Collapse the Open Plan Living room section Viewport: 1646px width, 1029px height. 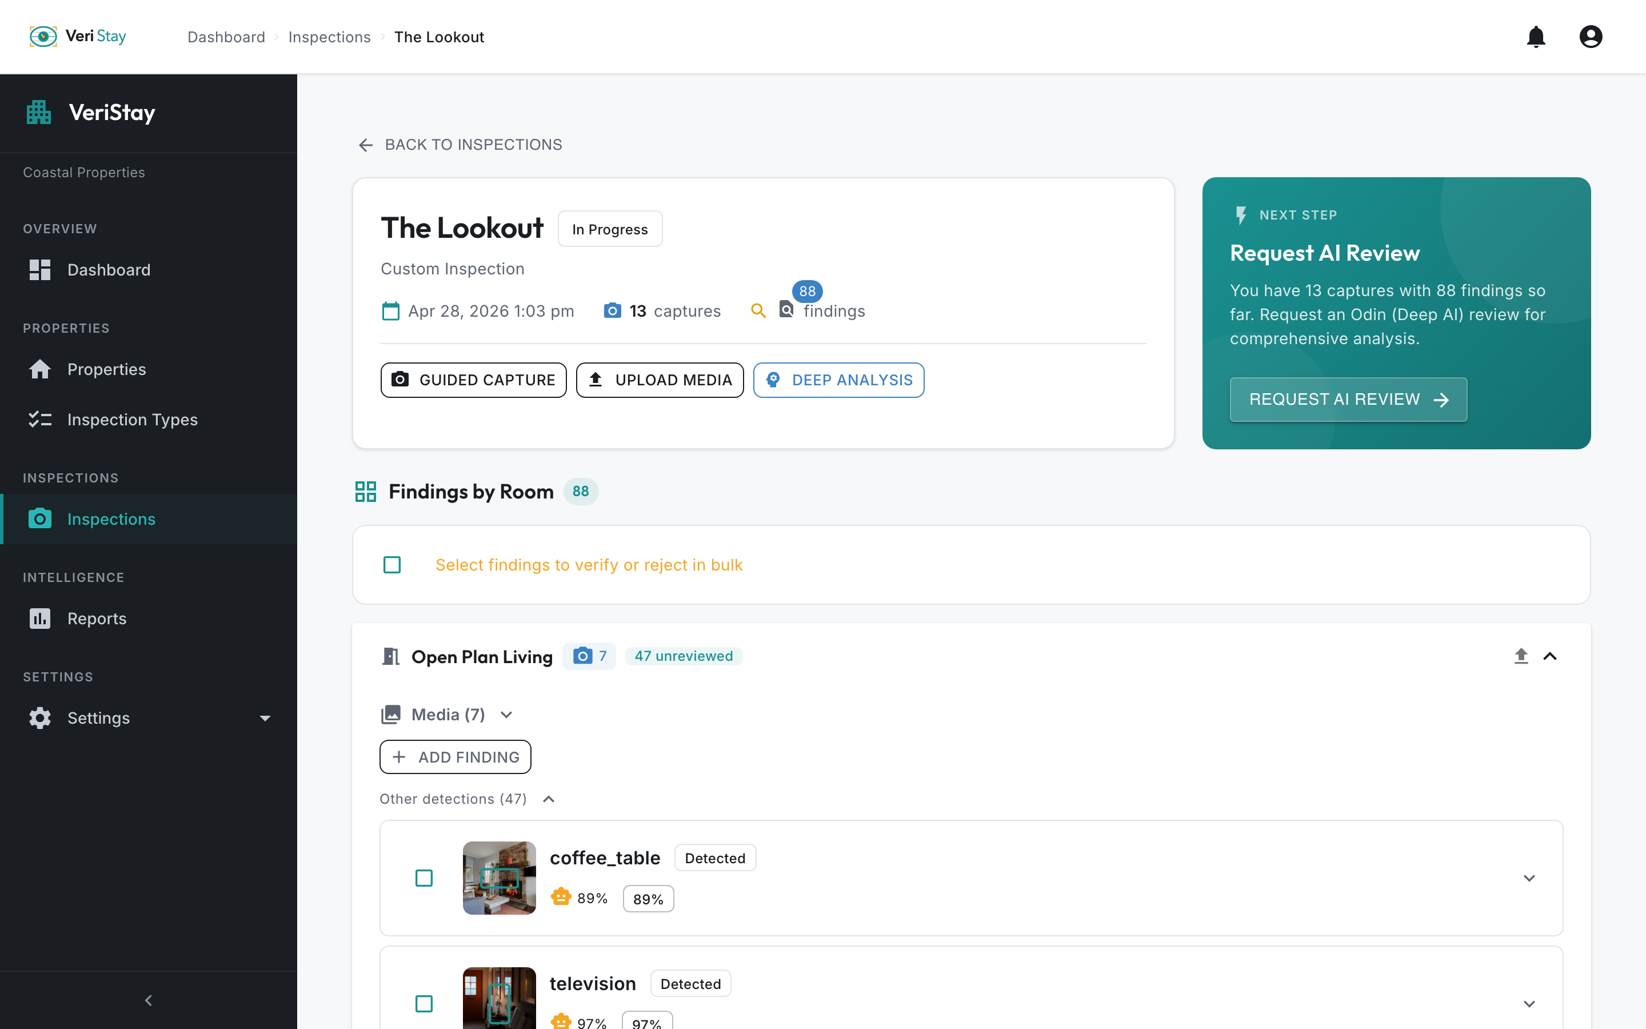click(x=1550, y=656)
